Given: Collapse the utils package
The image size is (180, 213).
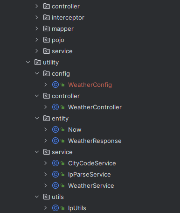Looking at the screenshot, I should click(x=37, y=197).
